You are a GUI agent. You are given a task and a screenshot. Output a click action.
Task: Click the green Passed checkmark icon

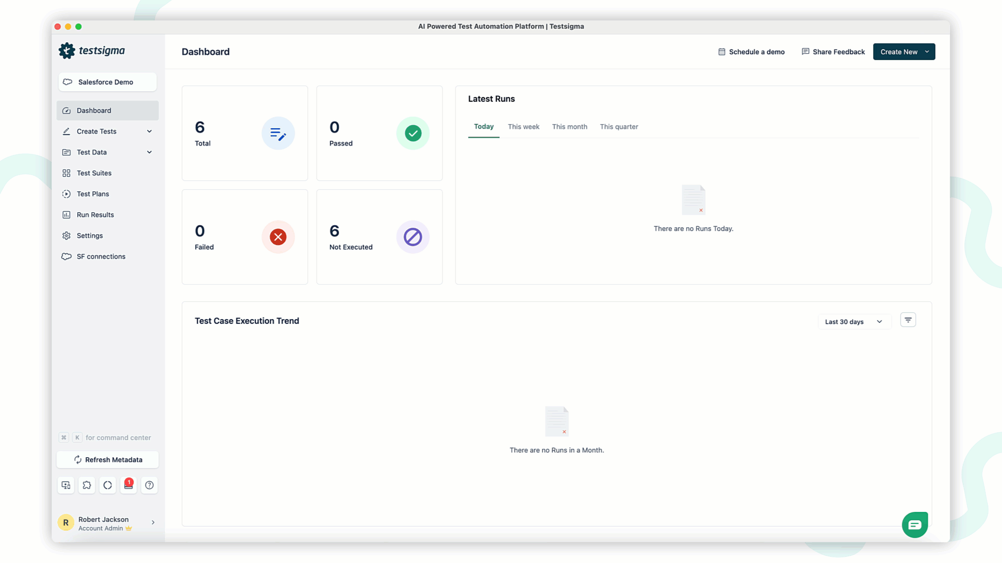(x=413, y=133)
